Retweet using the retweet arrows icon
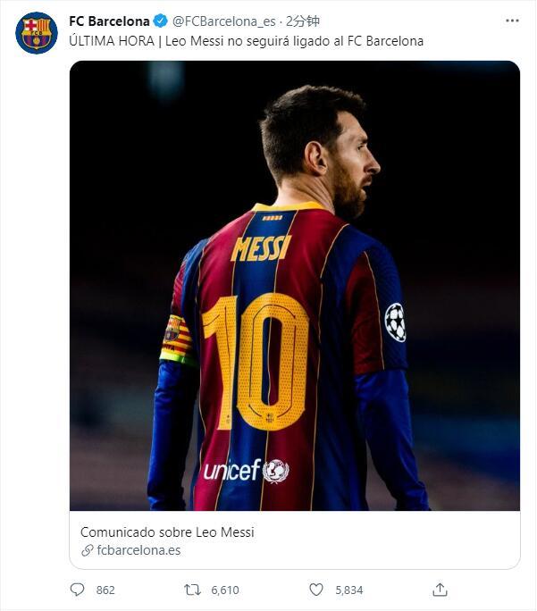 [192, 590]
